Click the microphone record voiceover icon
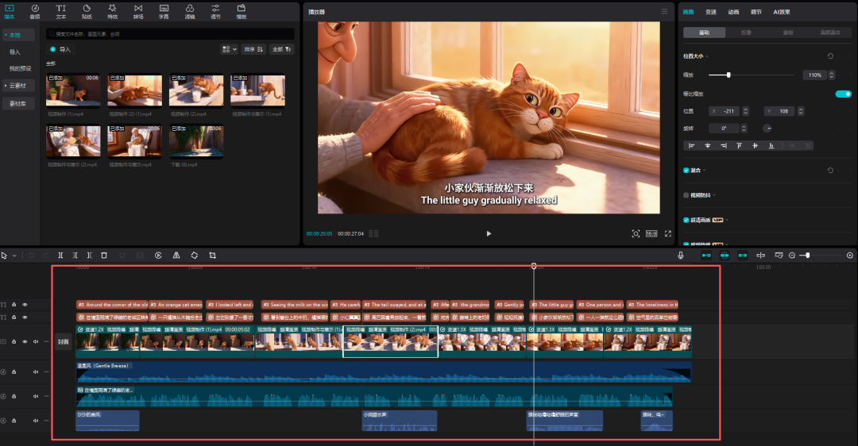858x446 pixels. (x=681, y=256)
